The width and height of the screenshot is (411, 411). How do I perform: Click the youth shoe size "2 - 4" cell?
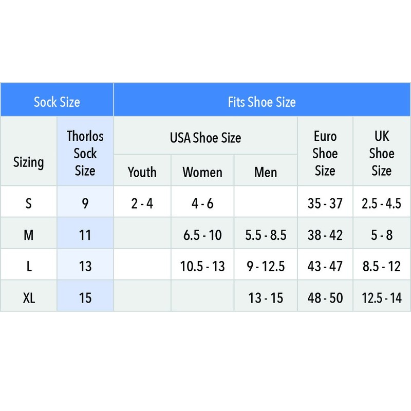[142, 203]
